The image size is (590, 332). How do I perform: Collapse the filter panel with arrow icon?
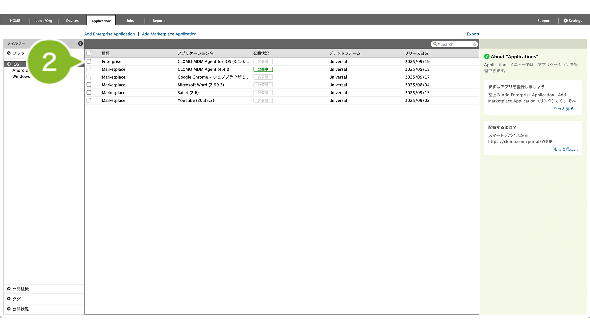[80, 44]
